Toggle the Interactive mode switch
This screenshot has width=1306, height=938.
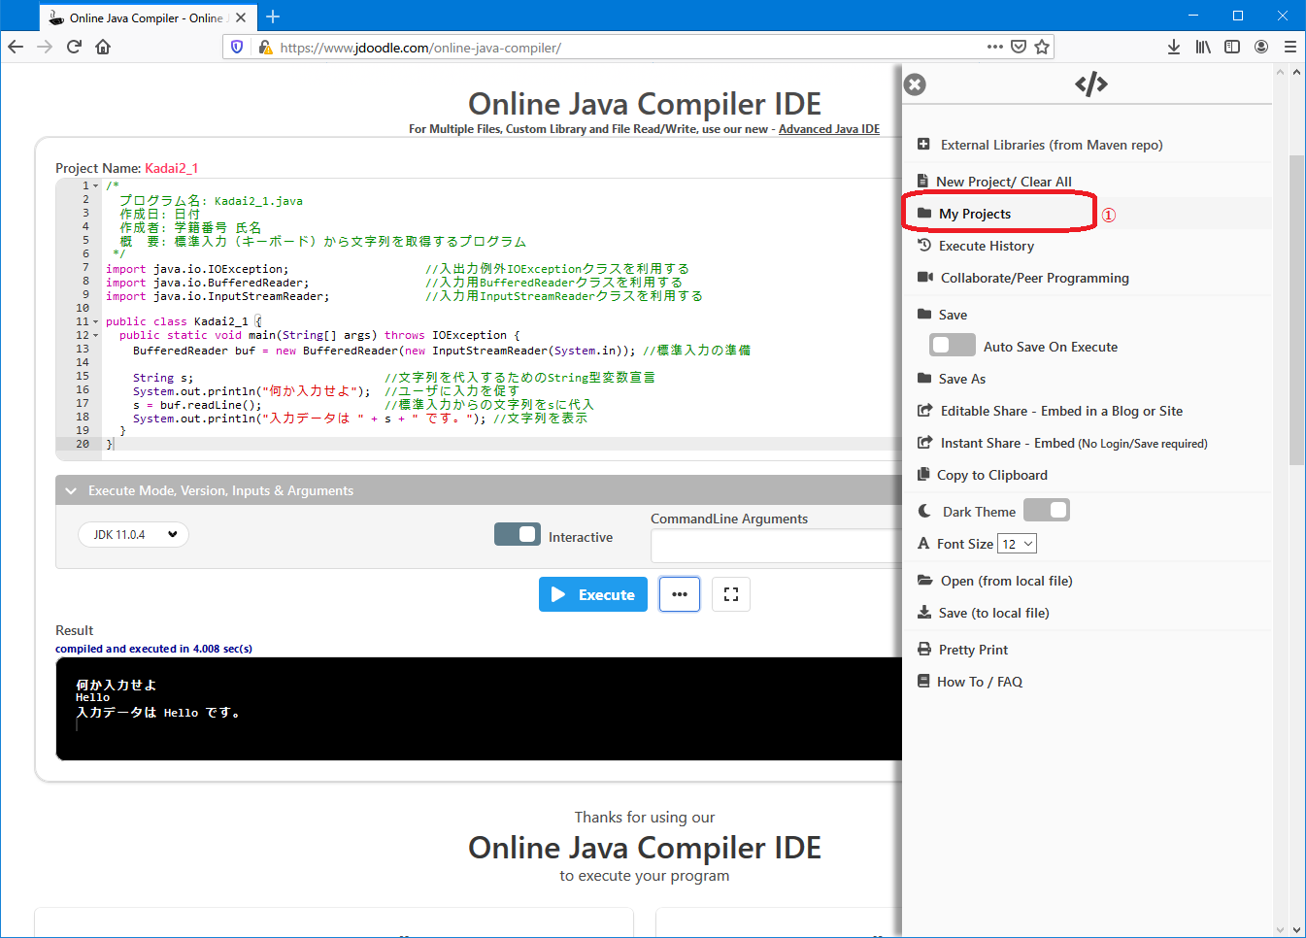(x=517, y=535)
